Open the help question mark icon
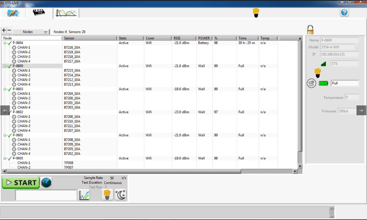 (x=344, y=13)
